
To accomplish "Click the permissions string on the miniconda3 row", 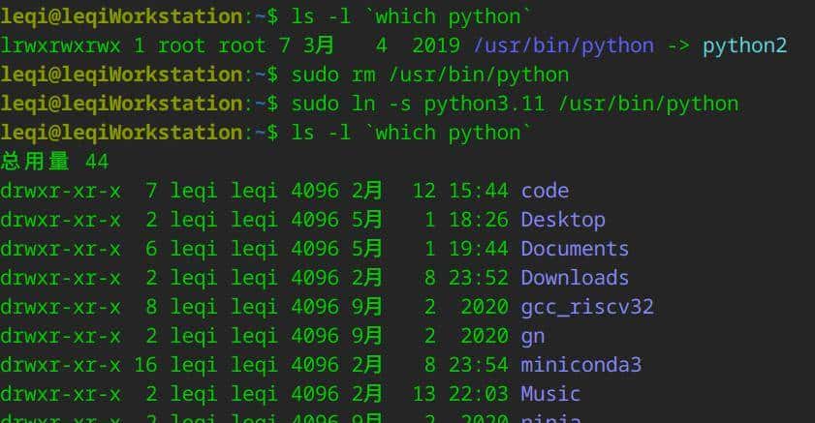I will pos(60,365).
